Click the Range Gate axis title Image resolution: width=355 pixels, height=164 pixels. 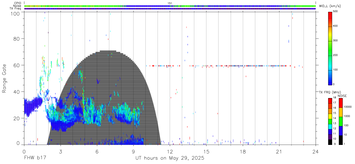pos(4,79)
